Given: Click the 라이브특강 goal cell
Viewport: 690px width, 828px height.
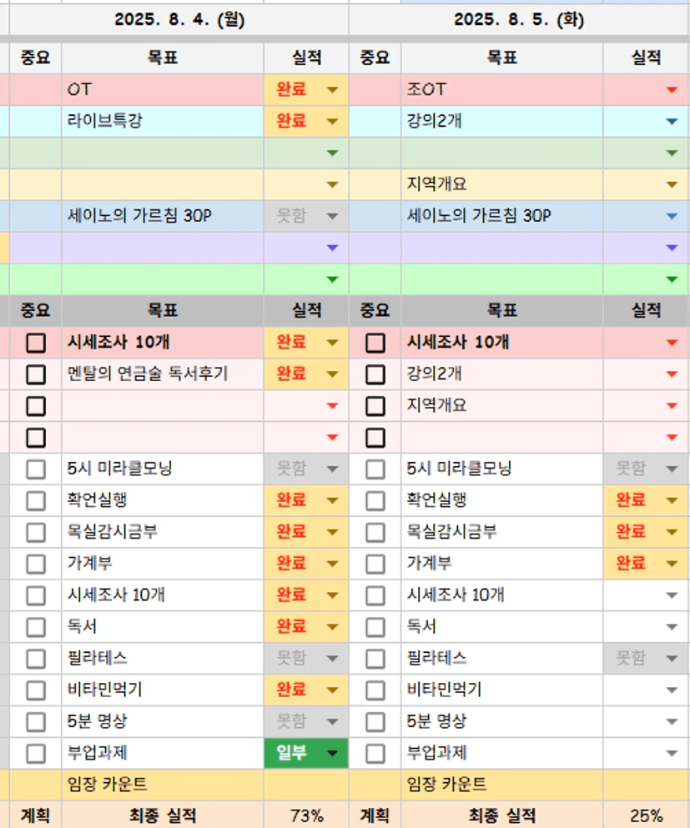Looking at the screenshot, I should [x=163, y=122].
